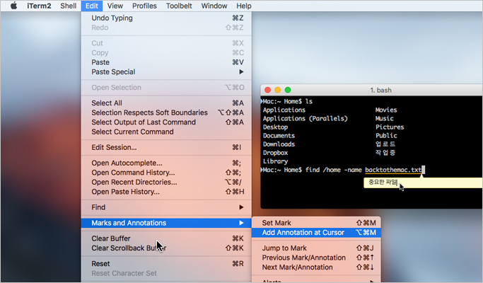This screenshot has width=483, height=283.
Task: Choose Select Output of Last Command
Action: coord(166,122)
